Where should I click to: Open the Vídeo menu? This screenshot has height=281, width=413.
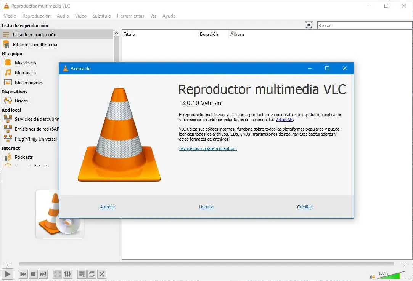[x=80, y=16]
